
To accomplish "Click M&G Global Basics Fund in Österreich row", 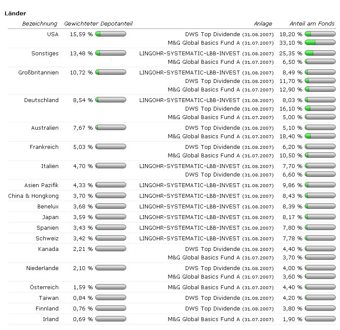I will pyautogui.click(x=204, y=287).
